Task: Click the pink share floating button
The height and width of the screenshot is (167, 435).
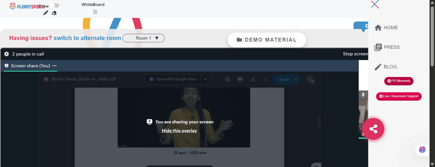Action: click(373, 129)
